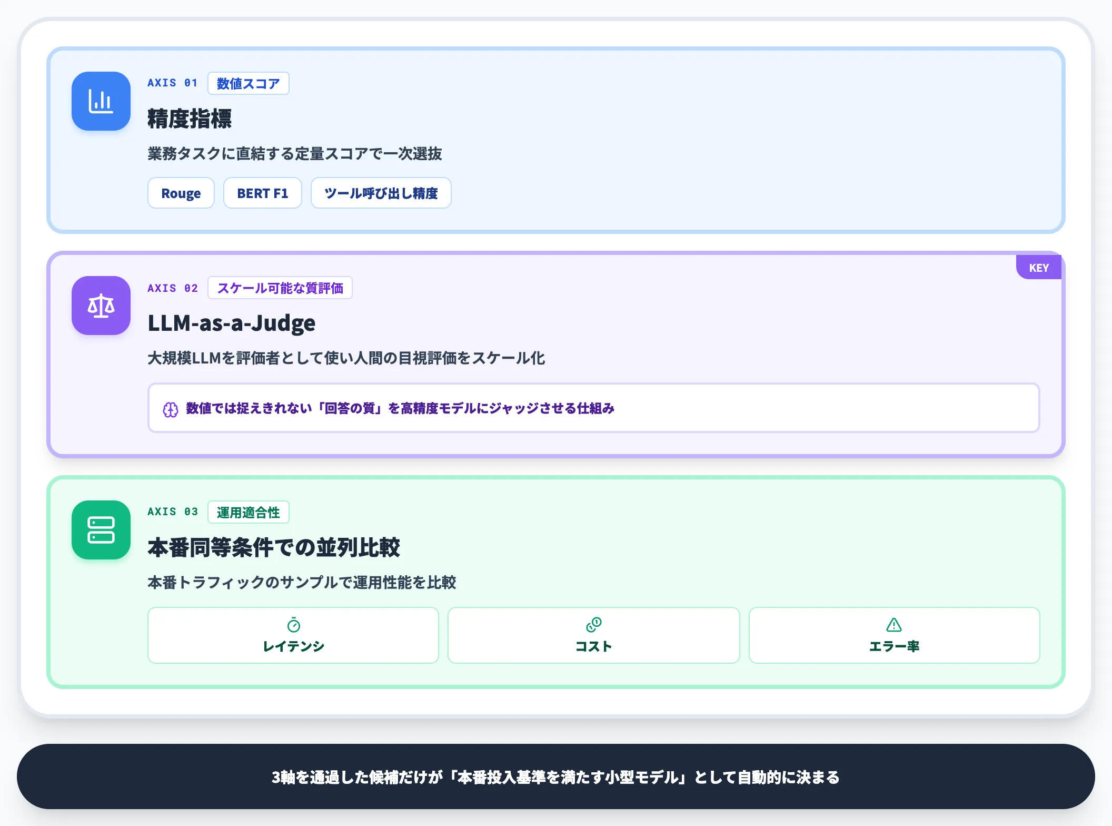Open the レイテンシ card
Screen dimensions: 1112x826
pos(293,635)
